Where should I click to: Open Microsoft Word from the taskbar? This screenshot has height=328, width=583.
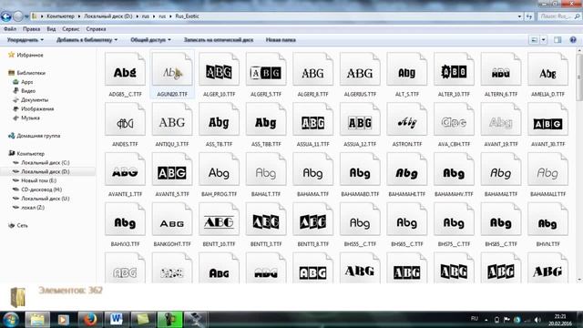click(x=116, y=320)
